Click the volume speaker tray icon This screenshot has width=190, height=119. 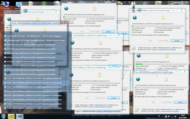[x=175, y=117]
